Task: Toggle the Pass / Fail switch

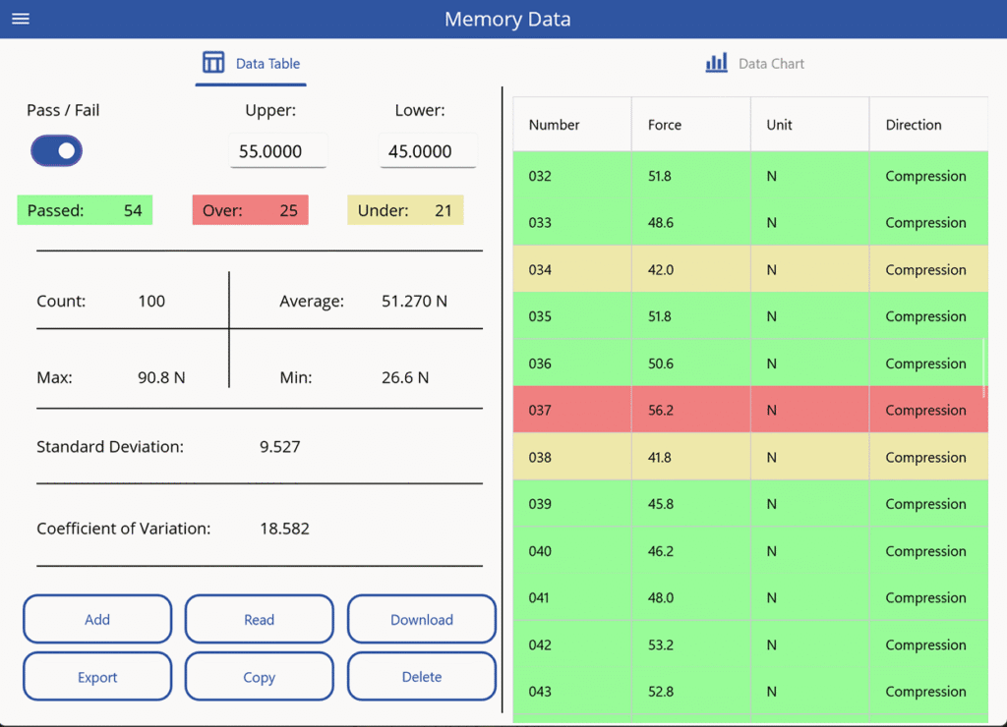Action: click(57, 151)
